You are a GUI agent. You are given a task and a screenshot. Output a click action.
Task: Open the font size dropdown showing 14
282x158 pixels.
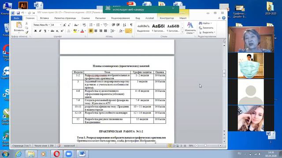point(61,25)
